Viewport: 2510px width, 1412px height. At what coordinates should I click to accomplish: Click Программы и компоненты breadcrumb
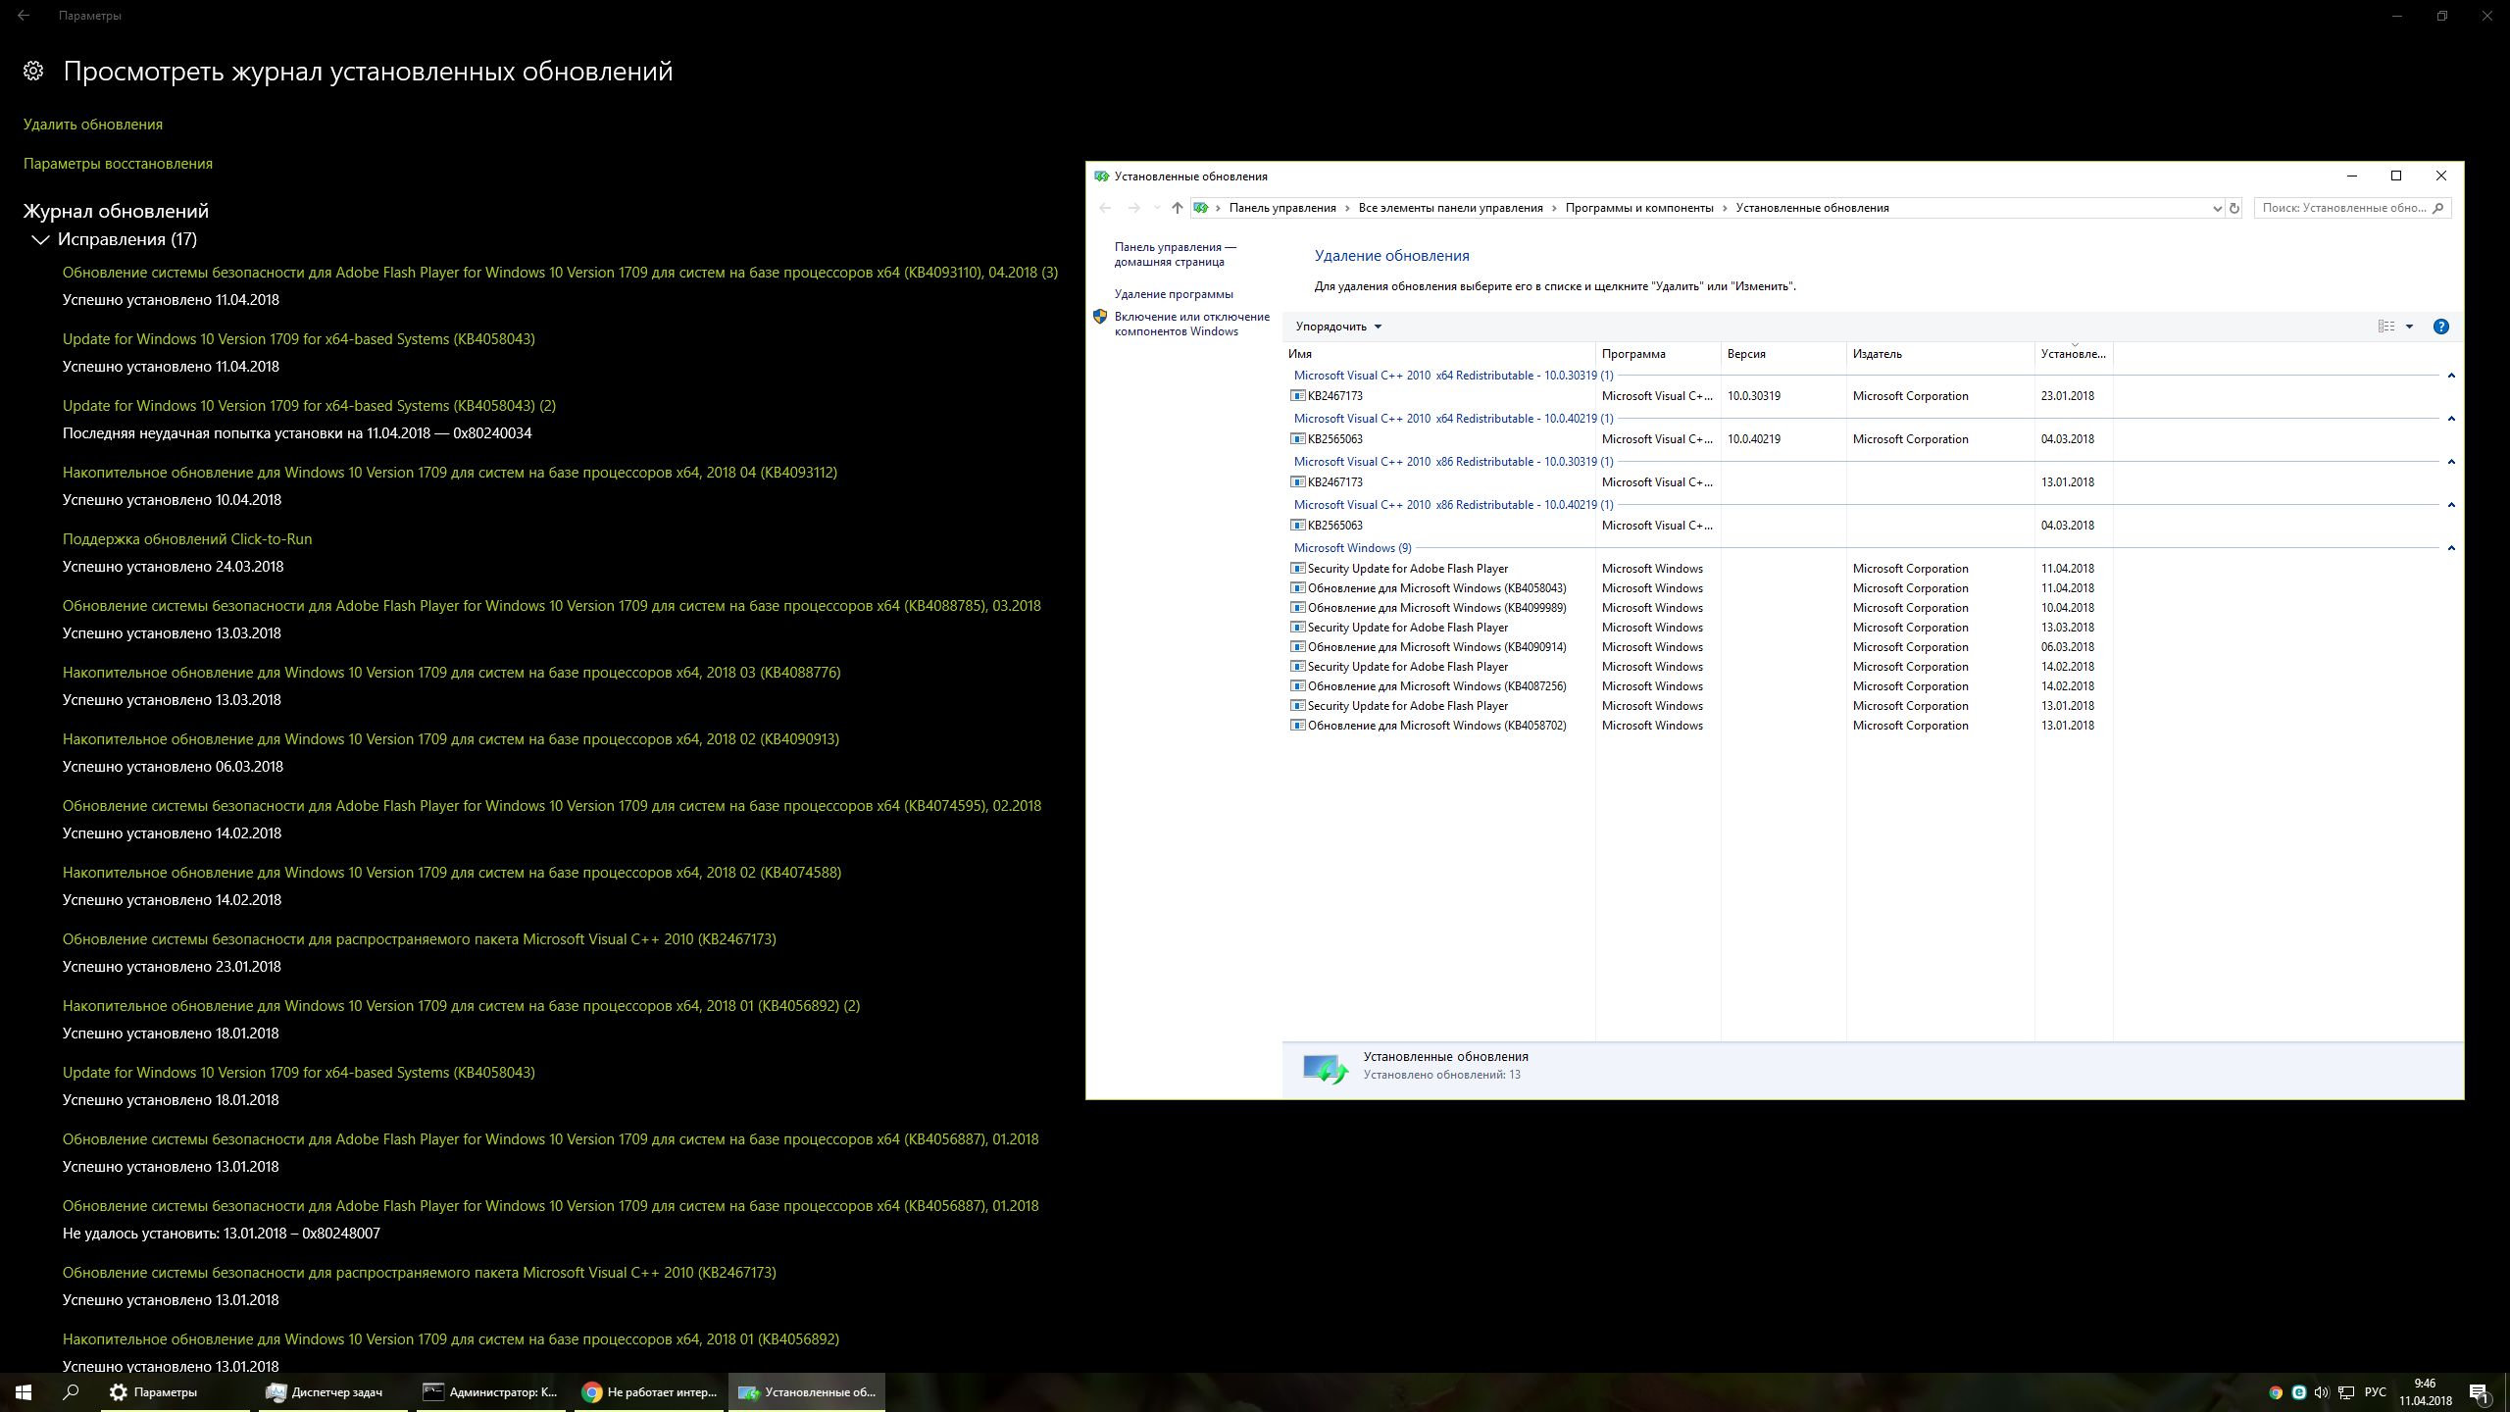tap(1639, 208)
